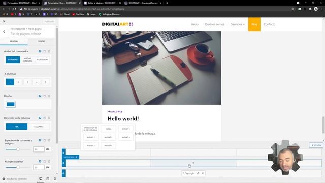Viewport: 325px width, 183px height.
Task: Select tablet icon for Dirección de la columna
Action: click(x=45, y=118)
